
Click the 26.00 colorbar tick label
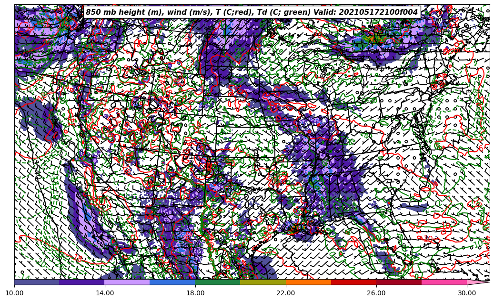pyautogui.click(x=376, y=293)
